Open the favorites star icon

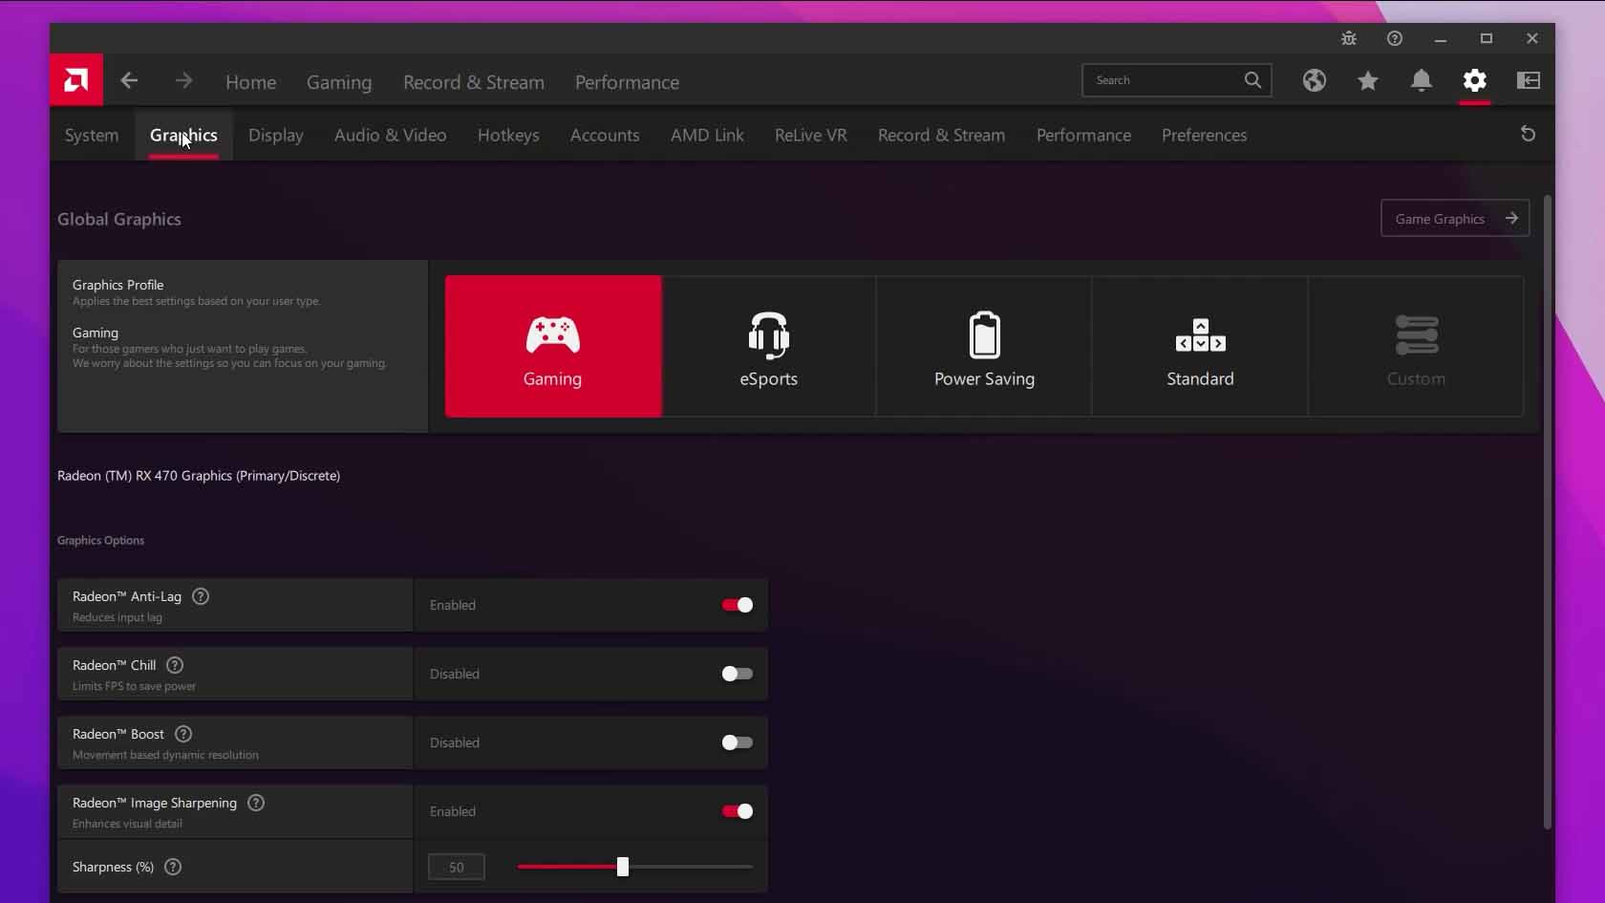[1367, 81]
